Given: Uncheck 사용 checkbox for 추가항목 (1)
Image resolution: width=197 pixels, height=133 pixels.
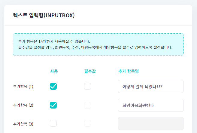Looking at the screenshot, I should pyautogui.click(x=53, y=86).
